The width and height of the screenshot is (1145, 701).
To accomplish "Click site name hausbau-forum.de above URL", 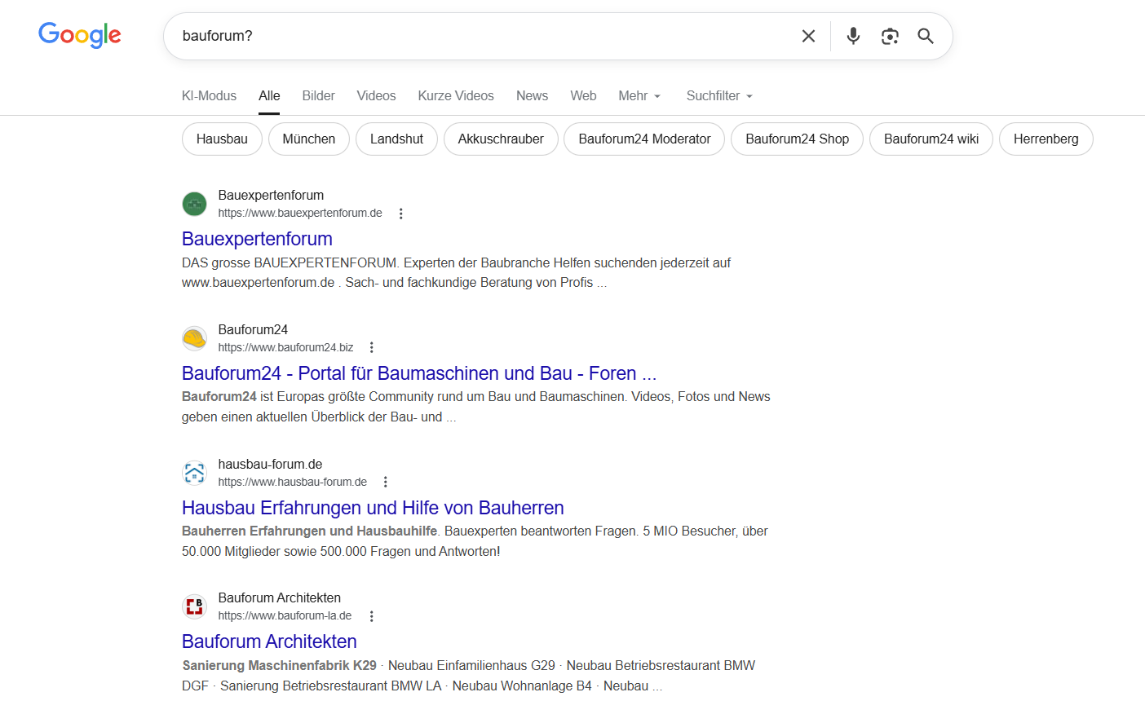I will coord(270,464).
